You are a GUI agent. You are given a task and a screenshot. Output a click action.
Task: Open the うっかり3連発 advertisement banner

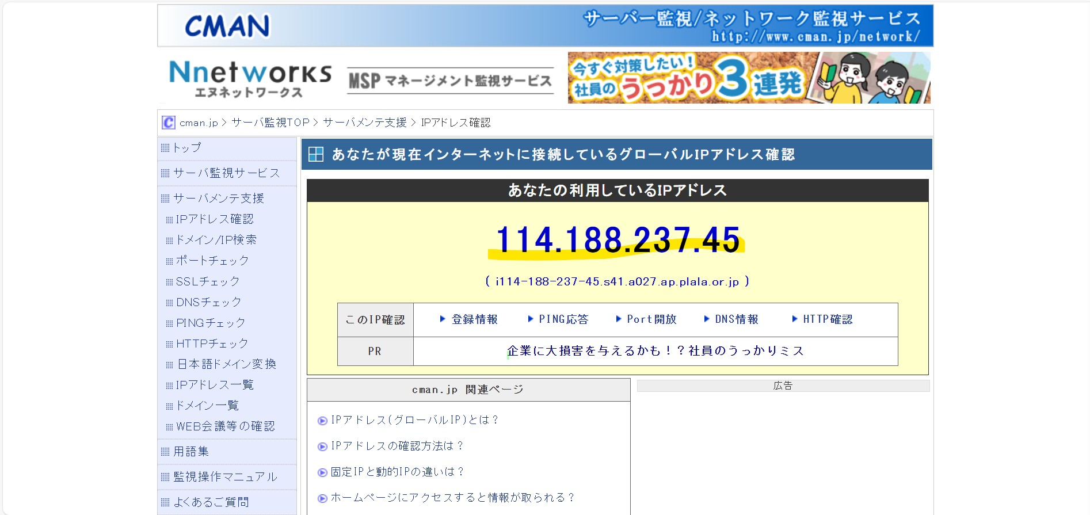[748, 78]
